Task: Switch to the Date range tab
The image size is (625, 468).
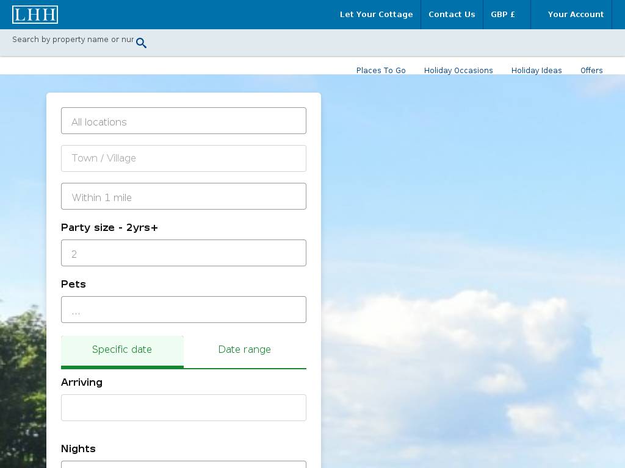Action: 245,350
